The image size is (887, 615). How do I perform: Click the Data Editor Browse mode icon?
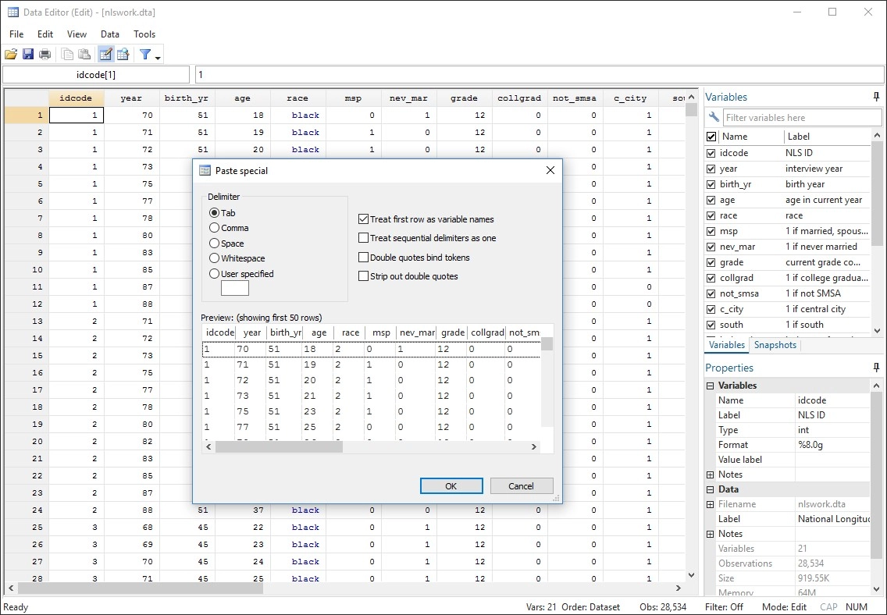pyautogui.click(x=123, y=54)
